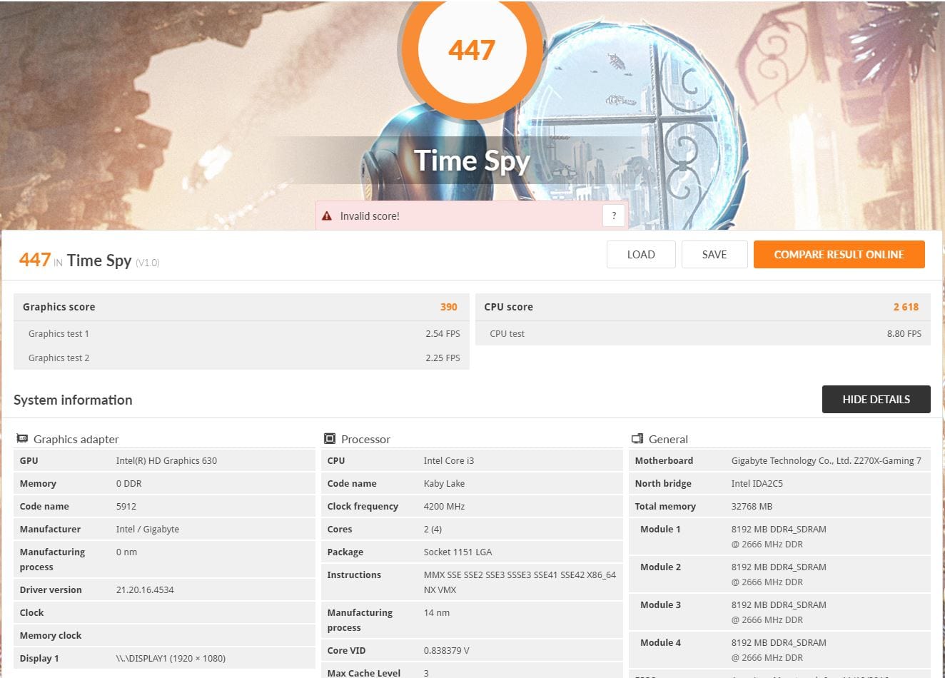
Task: Select processor manufacturing process 14 nm
Action: [436, 612]
